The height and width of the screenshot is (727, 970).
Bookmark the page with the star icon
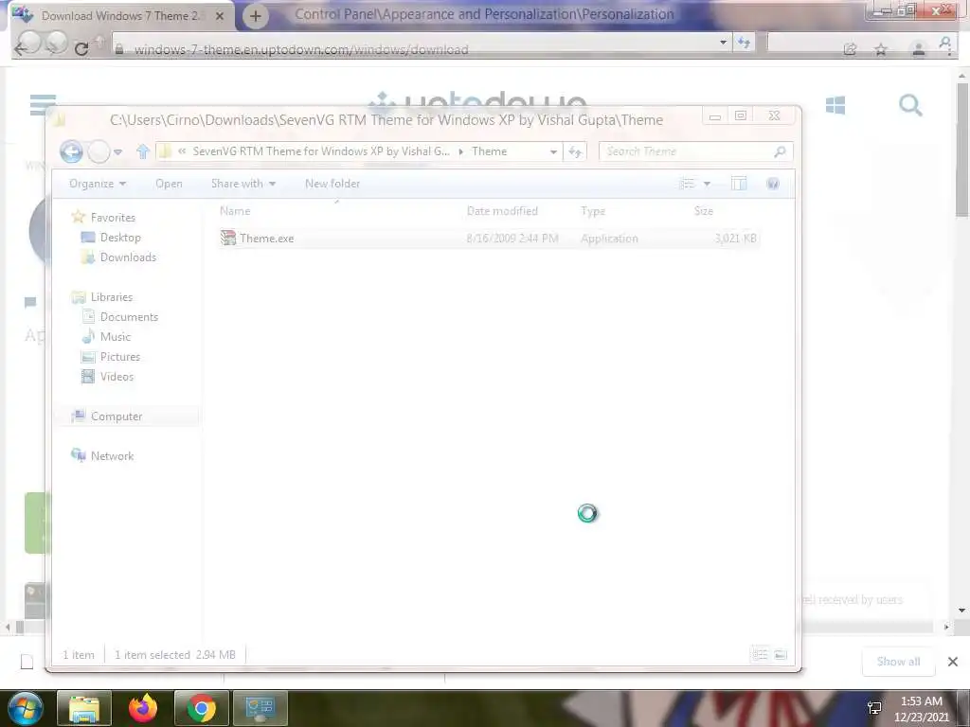pos(881,49)
